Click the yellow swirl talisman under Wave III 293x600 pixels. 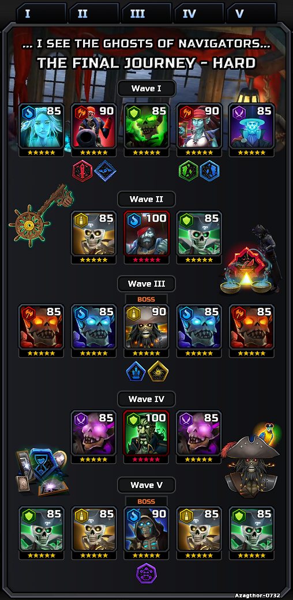[158, 372]
